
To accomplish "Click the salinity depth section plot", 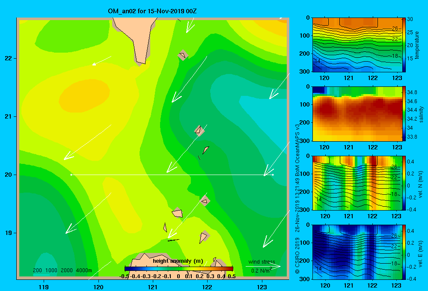I will pos(357,114).
